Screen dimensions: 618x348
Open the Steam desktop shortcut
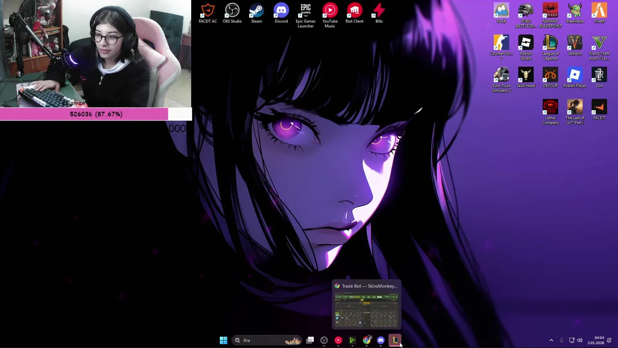(256, 13)
